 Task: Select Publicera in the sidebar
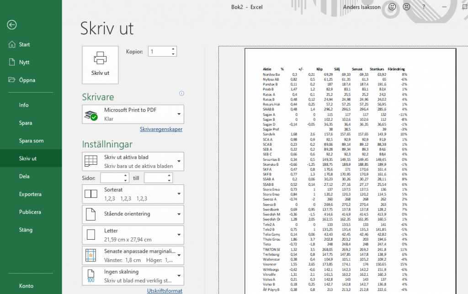tap(31, 212)
